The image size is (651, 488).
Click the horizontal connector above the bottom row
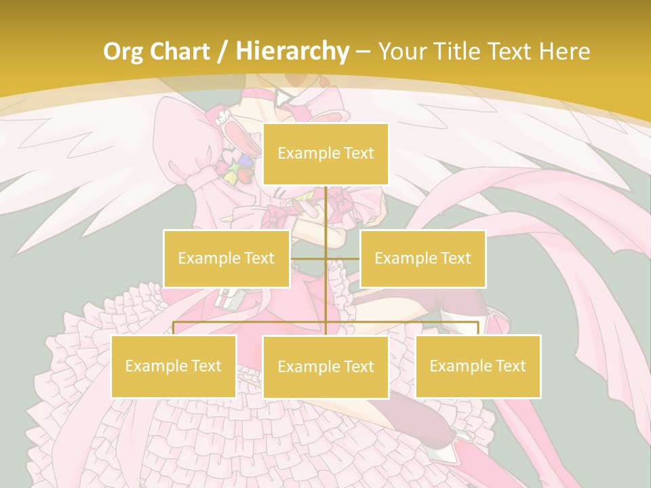coord(251,323)
